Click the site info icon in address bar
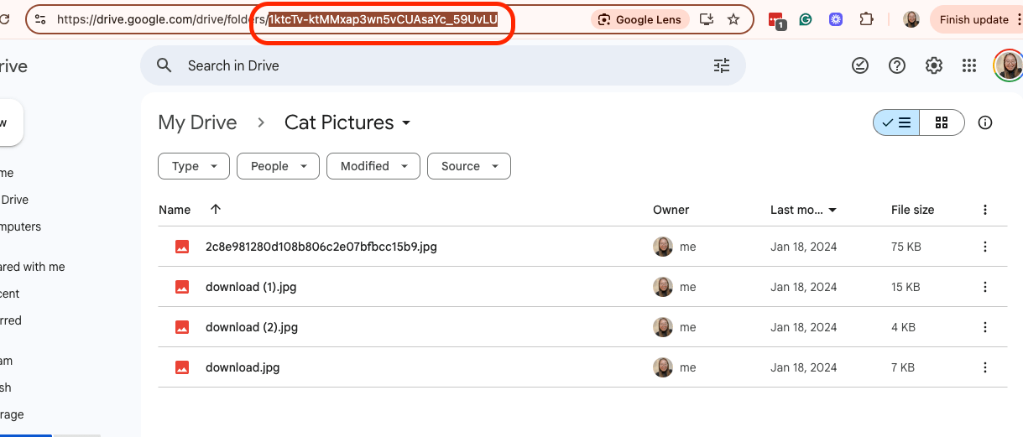The width and height of the screenshot is (1023, 437). point(40,19)
